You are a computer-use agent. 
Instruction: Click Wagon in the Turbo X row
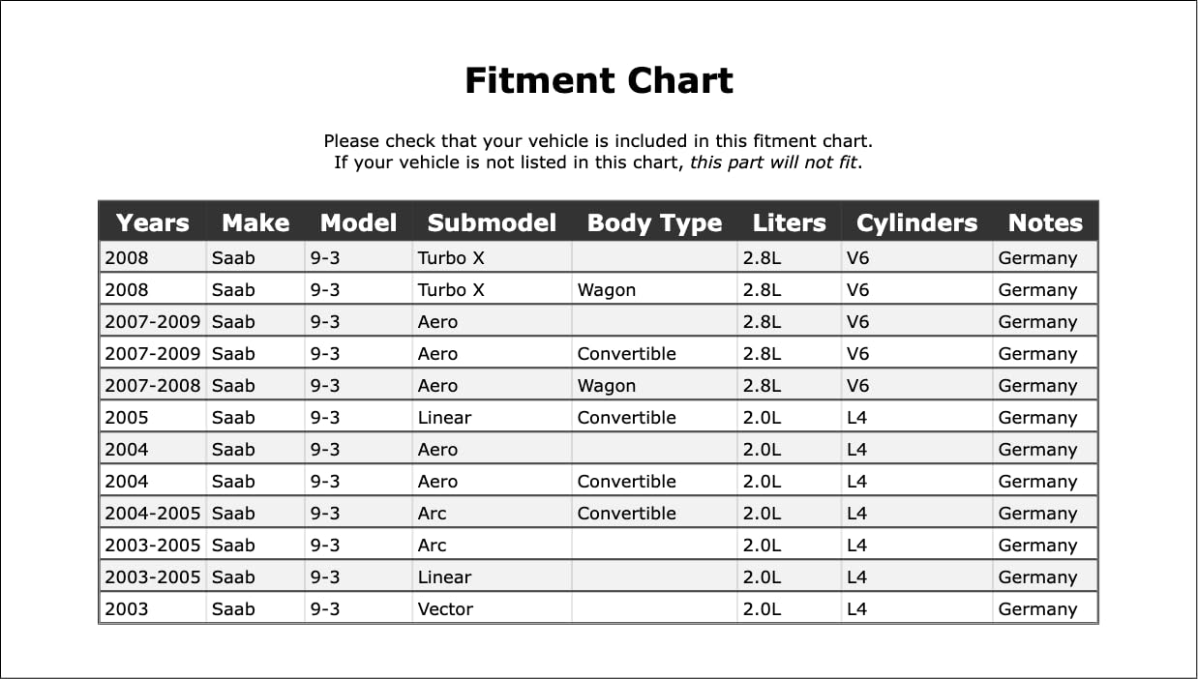[x=607, y=290]
